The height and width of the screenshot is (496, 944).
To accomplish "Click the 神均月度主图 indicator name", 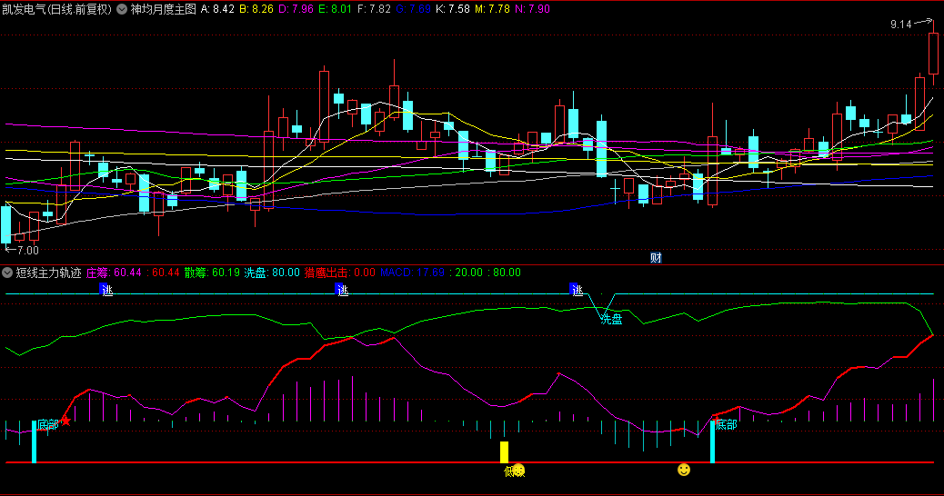I will pos(163,9).
